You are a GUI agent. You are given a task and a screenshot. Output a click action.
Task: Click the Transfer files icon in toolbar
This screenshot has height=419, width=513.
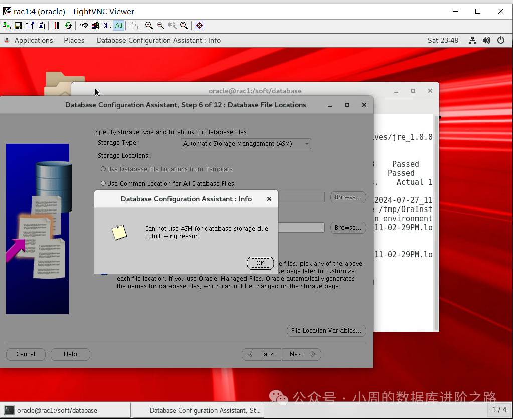(134, 26)
